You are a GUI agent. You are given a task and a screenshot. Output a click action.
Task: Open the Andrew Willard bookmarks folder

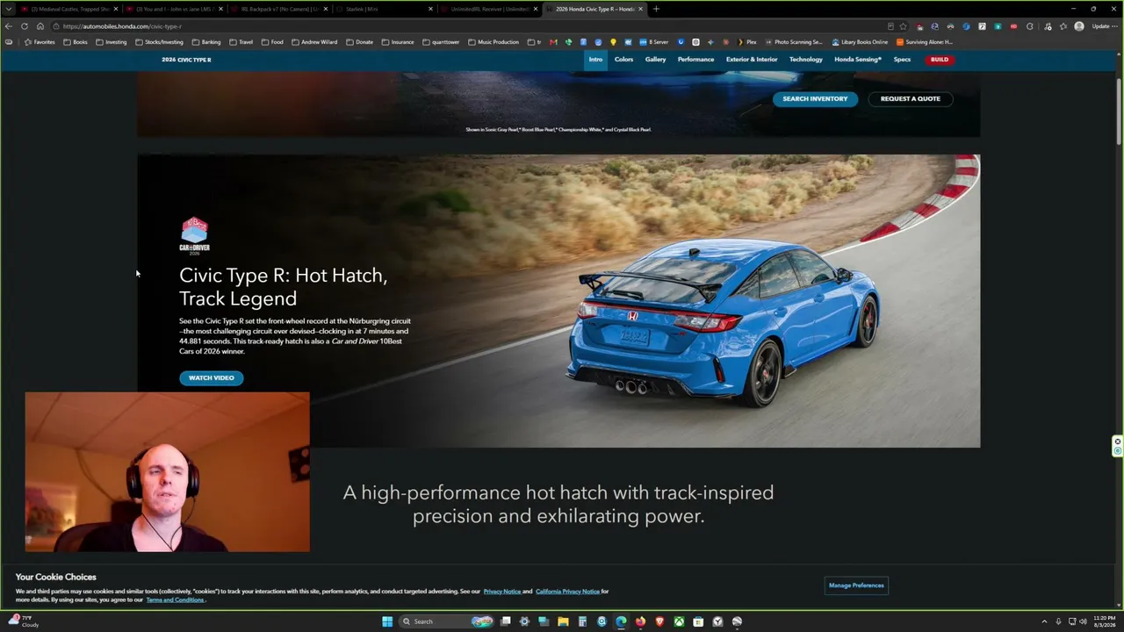coord(315,42)
